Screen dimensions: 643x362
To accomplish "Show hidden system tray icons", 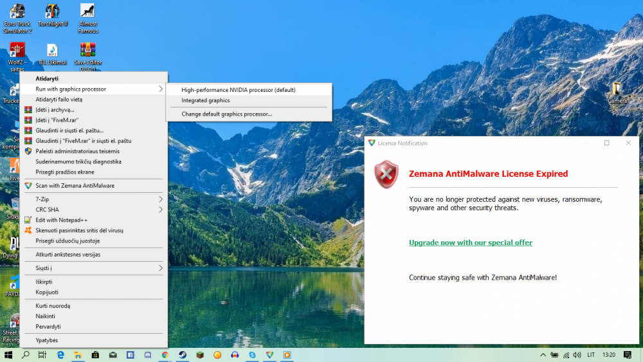I will [543, 355].
